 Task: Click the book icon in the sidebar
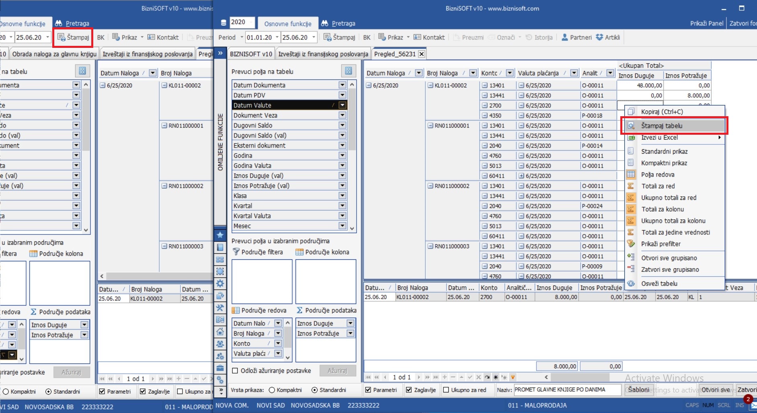point(220,247)
